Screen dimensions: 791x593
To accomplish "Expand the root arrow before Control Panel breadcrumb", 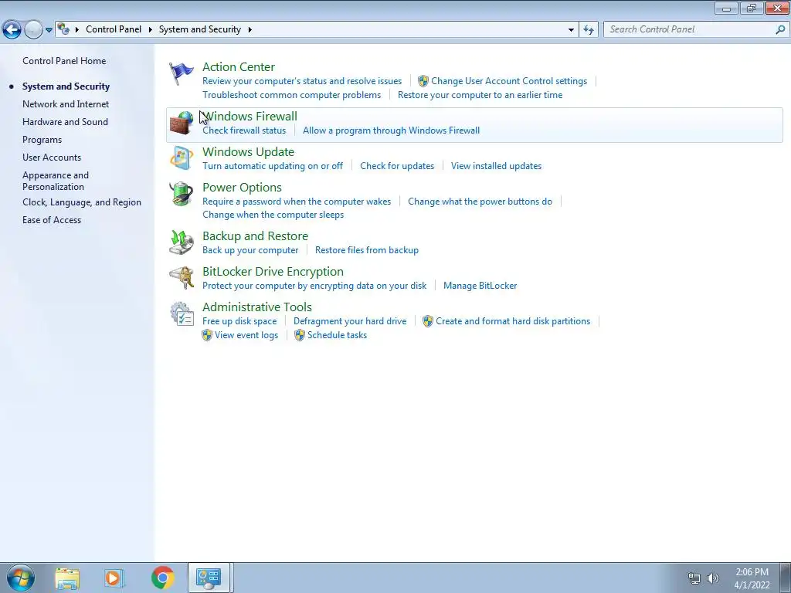I will click(77, 29).
